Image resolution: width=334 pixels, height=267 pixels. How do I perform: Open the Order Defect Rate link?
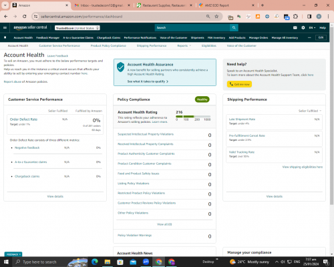pos(23,119)
